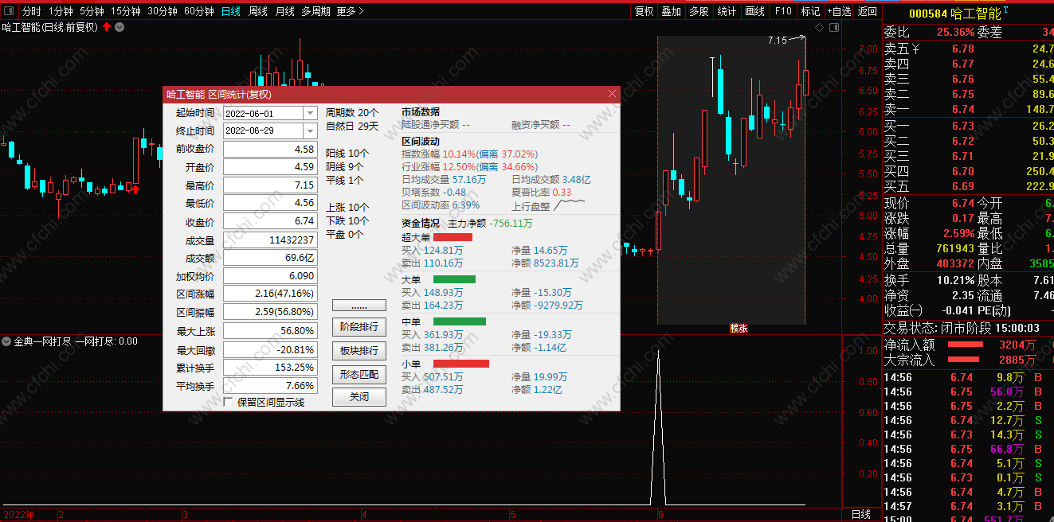Expand the 更多 > periods menu

click(x=350, y=11)
